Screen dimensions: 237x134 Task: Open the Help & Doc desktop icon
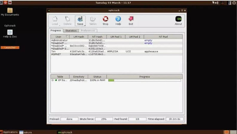click(x=10, y=34)
